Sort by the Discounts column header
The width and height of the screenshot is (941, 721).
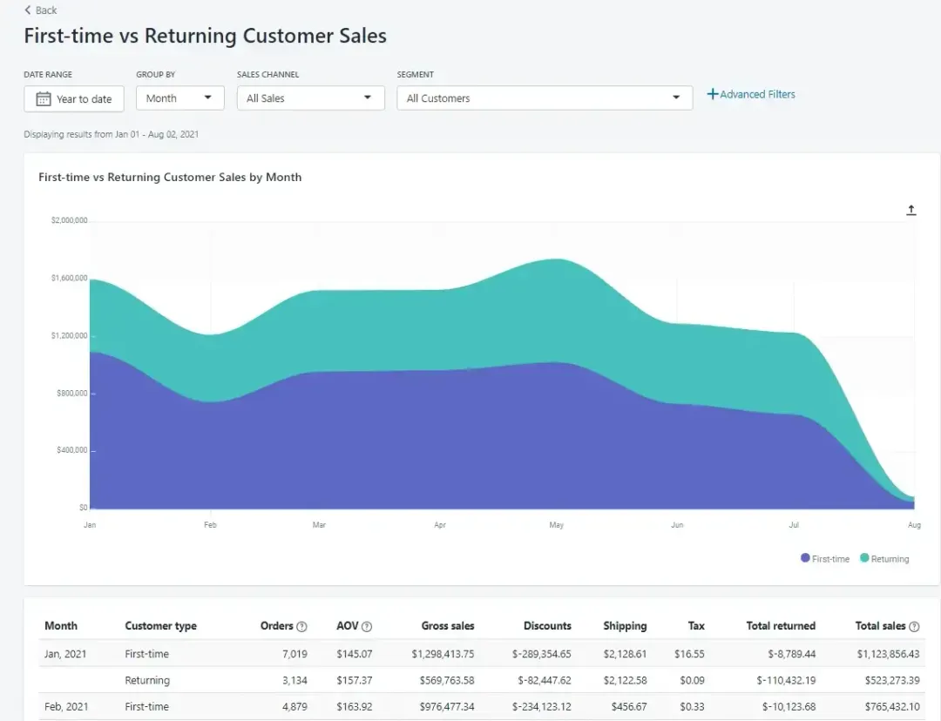coord(547,625)
